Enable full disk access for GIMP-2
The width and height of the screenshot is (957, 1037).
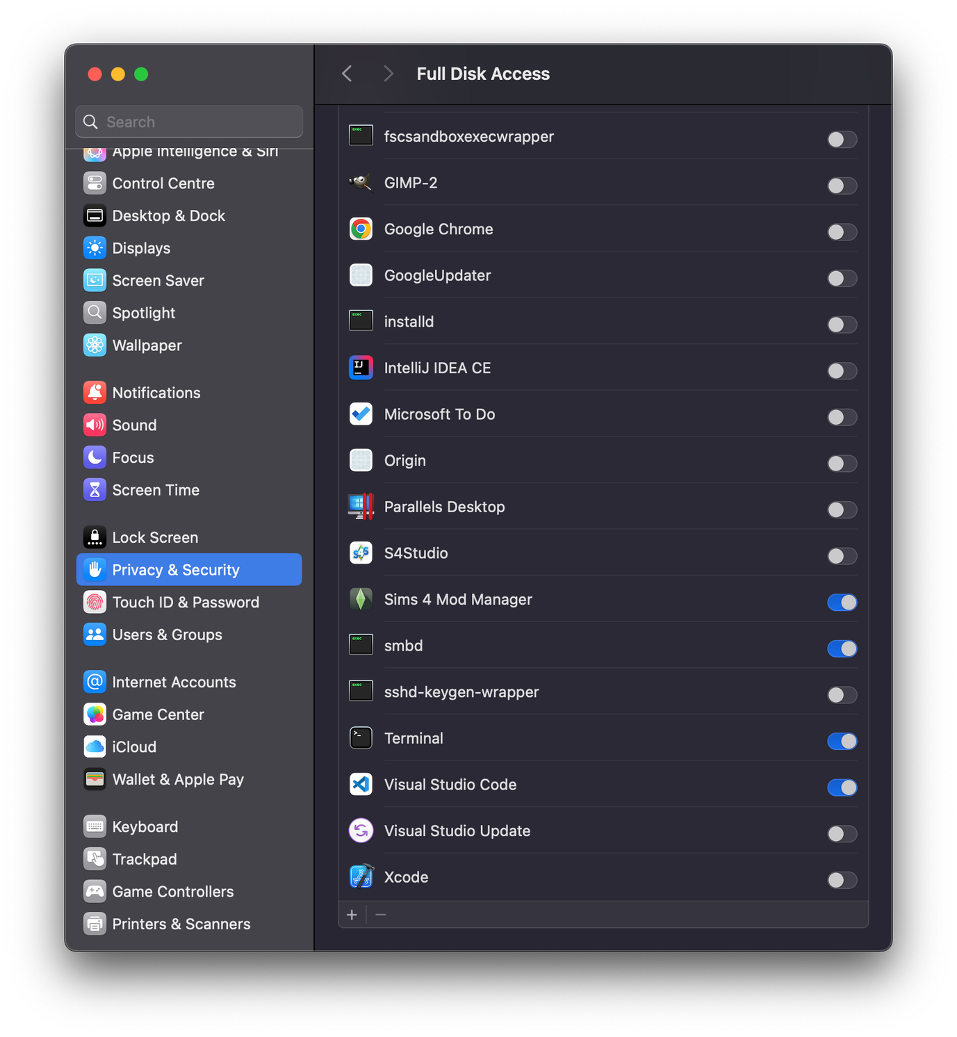pos(842,186)
